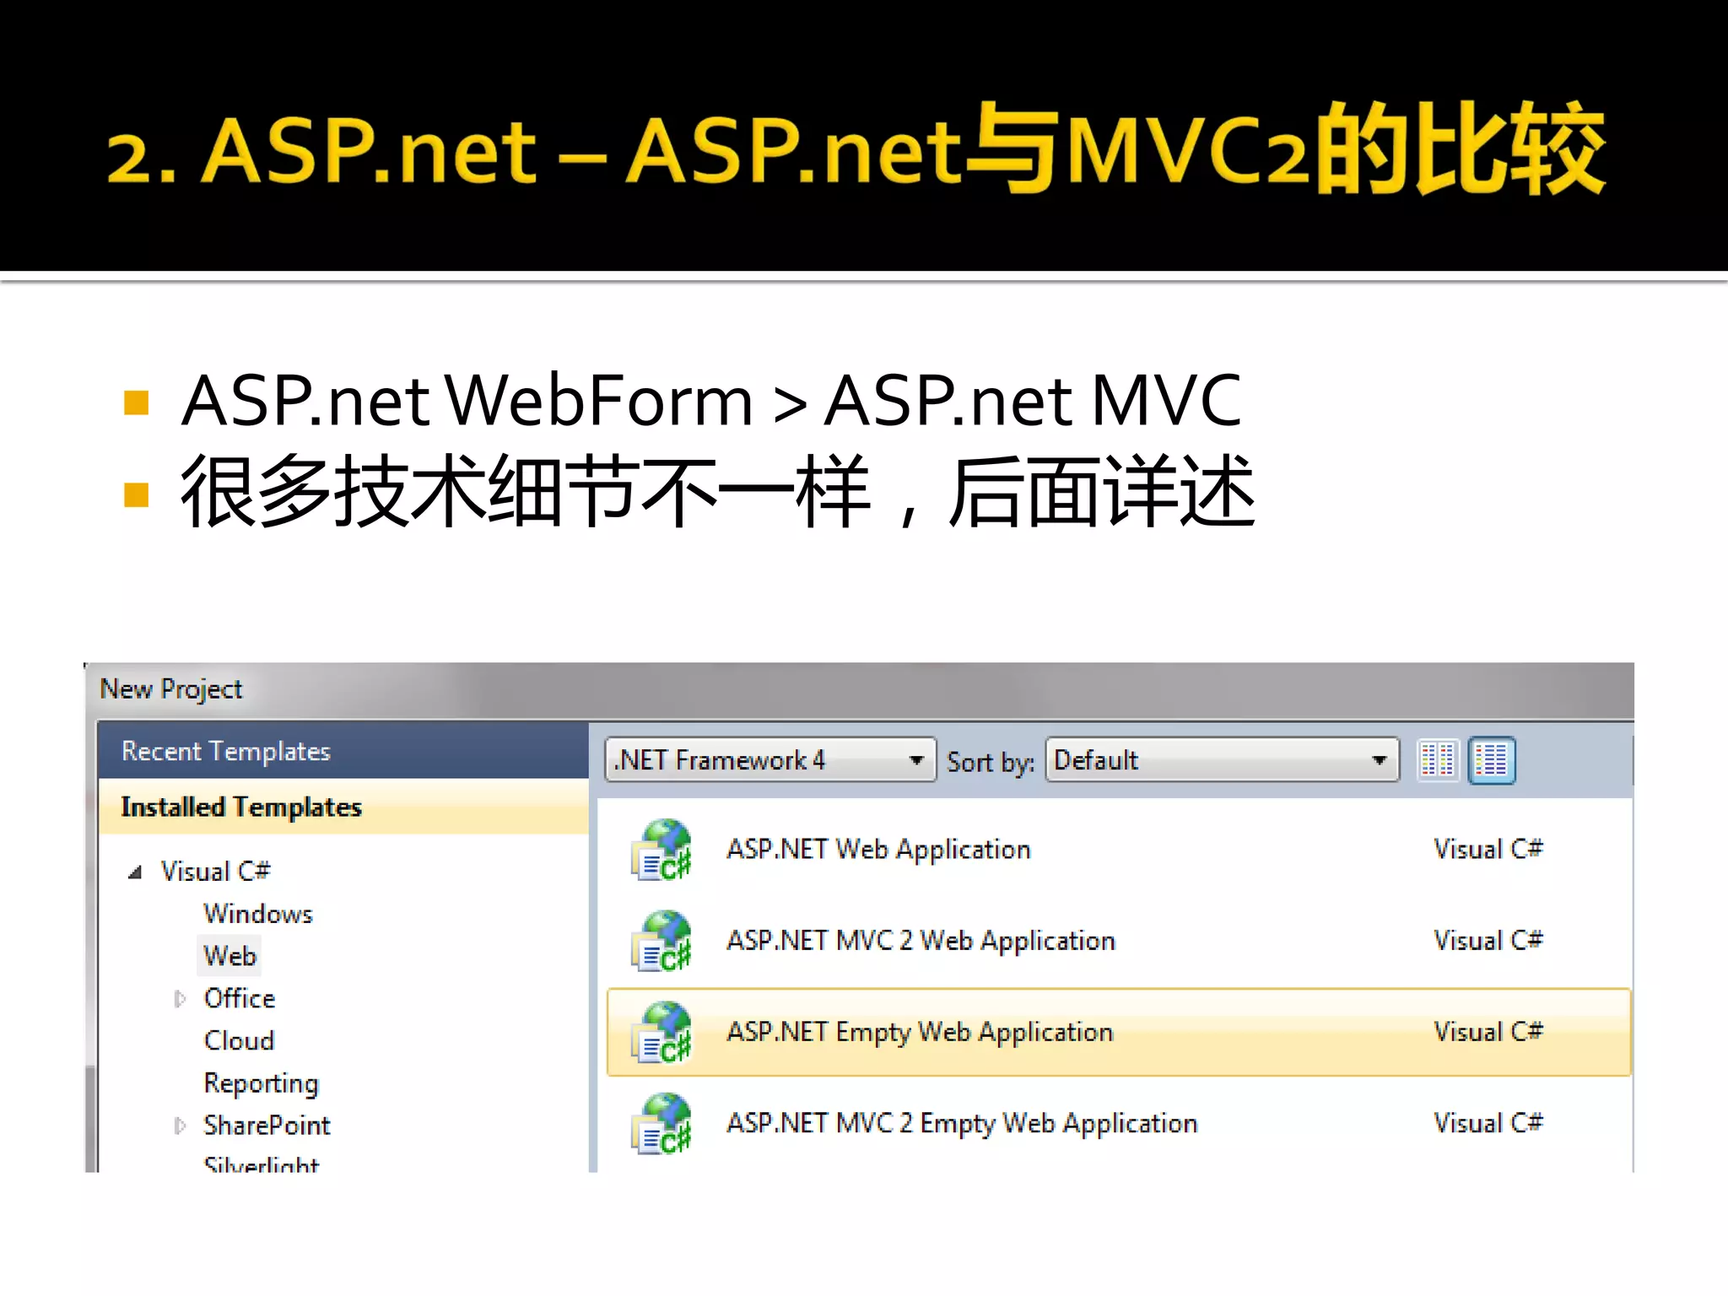1728x1296 pixels.
Task: Select ASP.NET MVC 2 Empty Web Application name
Action: (963, 1123)
